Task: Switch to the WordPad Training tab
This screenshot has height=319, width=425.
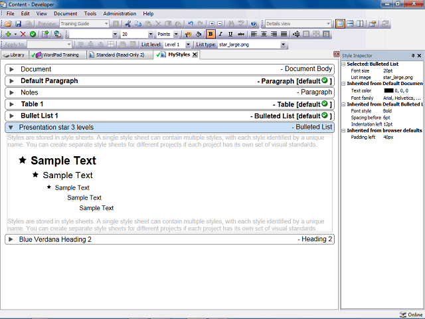Action: pyautogui.click(x=58, y=54)
